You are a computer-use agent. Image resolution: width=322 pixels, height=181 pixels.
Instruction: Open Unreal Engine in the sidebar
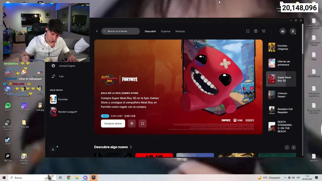(63, 66)
